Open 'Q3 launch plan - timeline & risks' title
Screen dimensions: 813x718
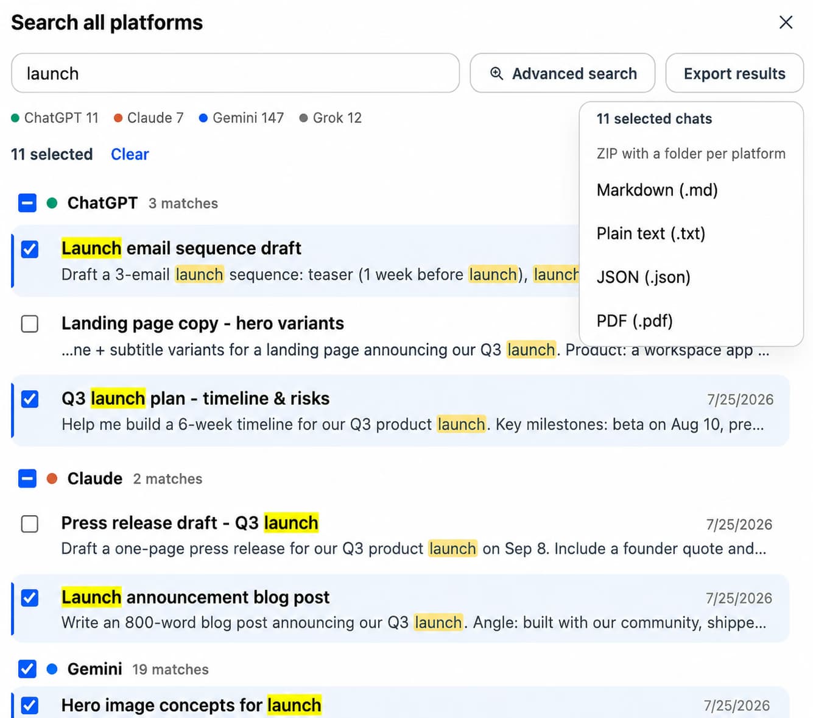coord(195,398)
